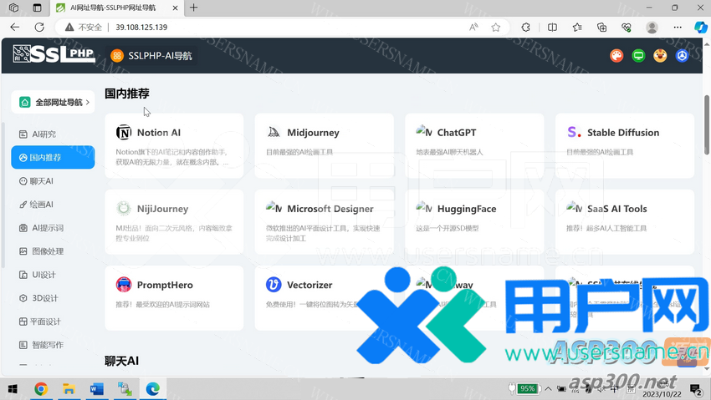
Task: Open the PromptHero card
Action: pos(174,298)
